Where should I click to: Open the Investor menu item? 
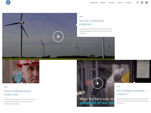[x=112, y=3]
